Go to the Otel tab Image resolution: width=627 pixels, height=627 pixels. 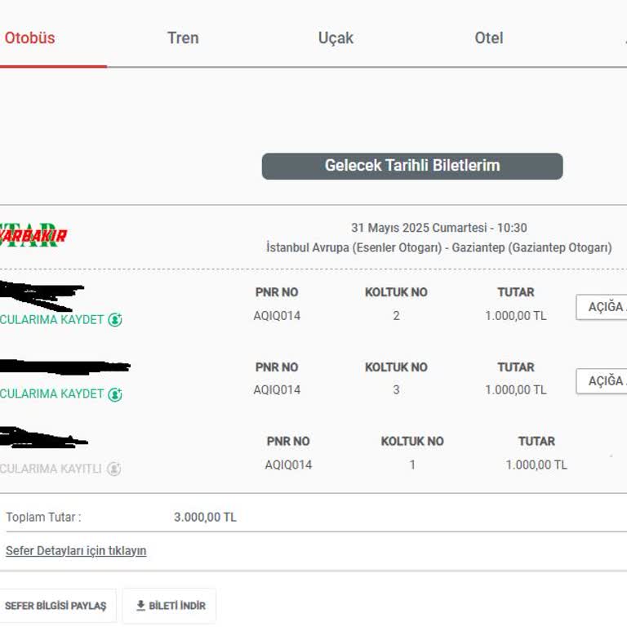(x=489, y=38)
